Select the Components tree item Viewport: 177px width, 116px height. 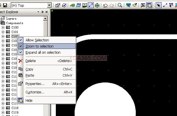point(15,23)
